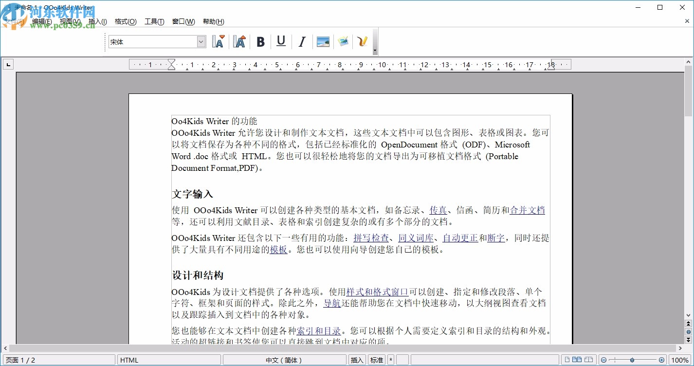This screenshot has width=694, height=366.
Task: Toggle the 标准 selection mode indicator
Action: pos(376,360)
